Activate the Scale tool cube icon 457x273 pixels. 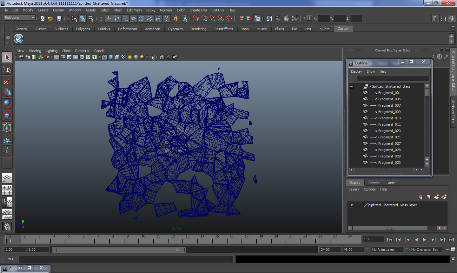(x=7, y=116)
